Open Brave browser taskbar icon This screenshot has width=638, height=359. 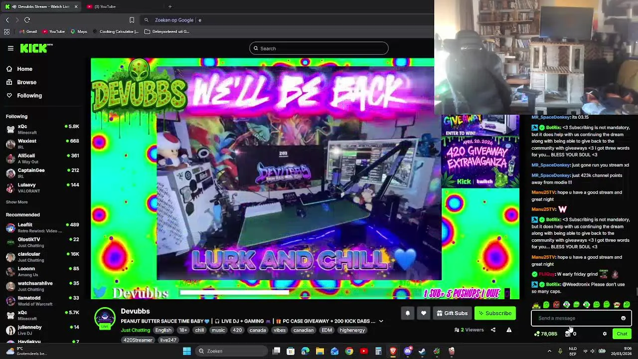[x=393, y=351]
